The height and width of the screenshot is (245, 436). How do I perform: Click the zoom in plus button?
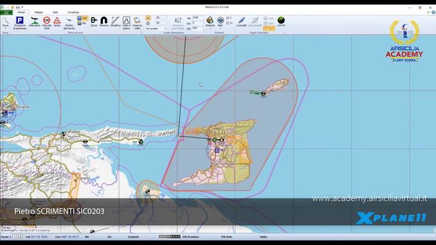20,237
